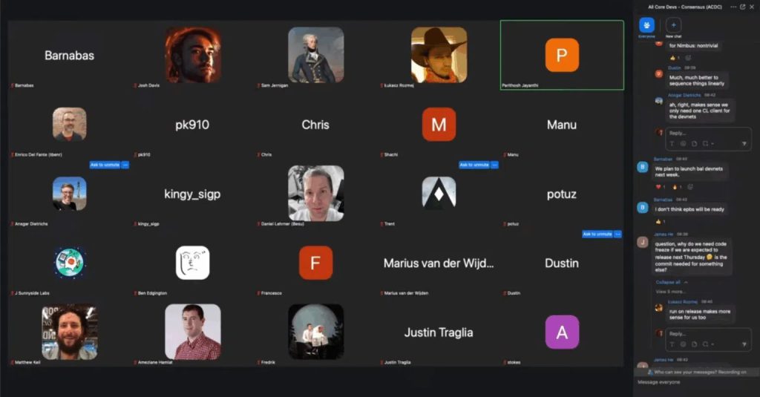Expand 'View 5 more' replies
Image resolution: width=760 pixels, height=397 pixels.
pos(670,292)
